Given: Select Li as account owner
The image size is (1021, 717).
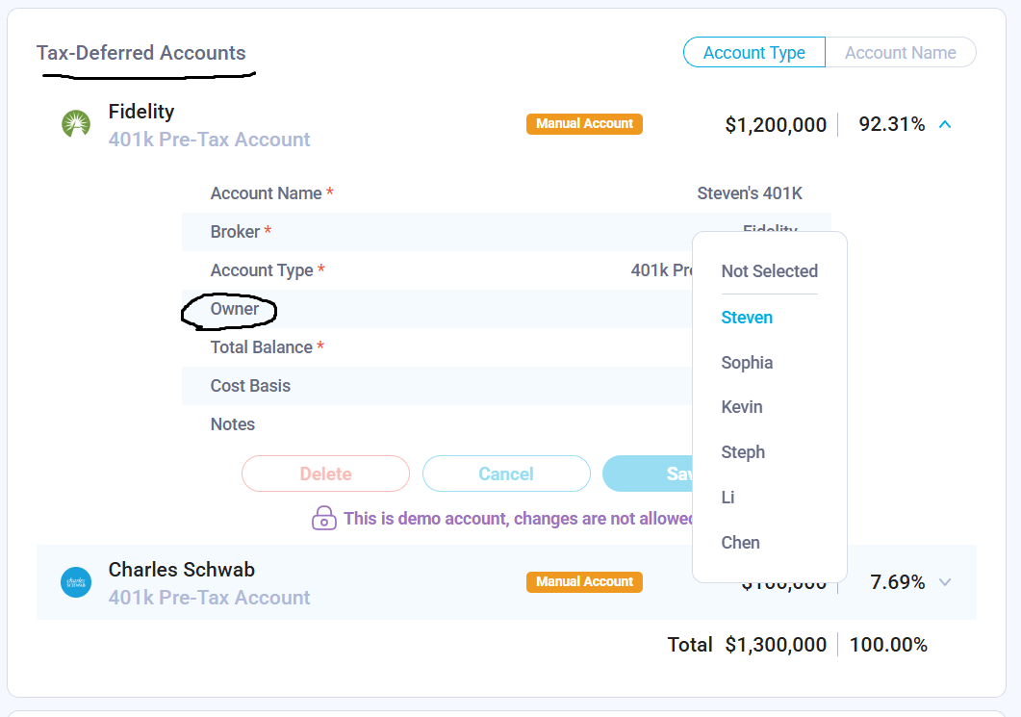Looking at the screenshot, I should [x=728, y=498].
